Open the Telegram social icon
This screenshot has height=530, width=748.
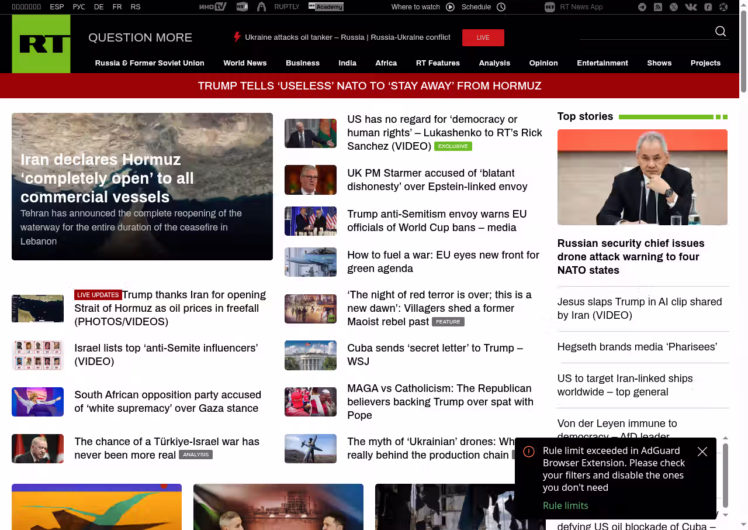tap(642, 7)
